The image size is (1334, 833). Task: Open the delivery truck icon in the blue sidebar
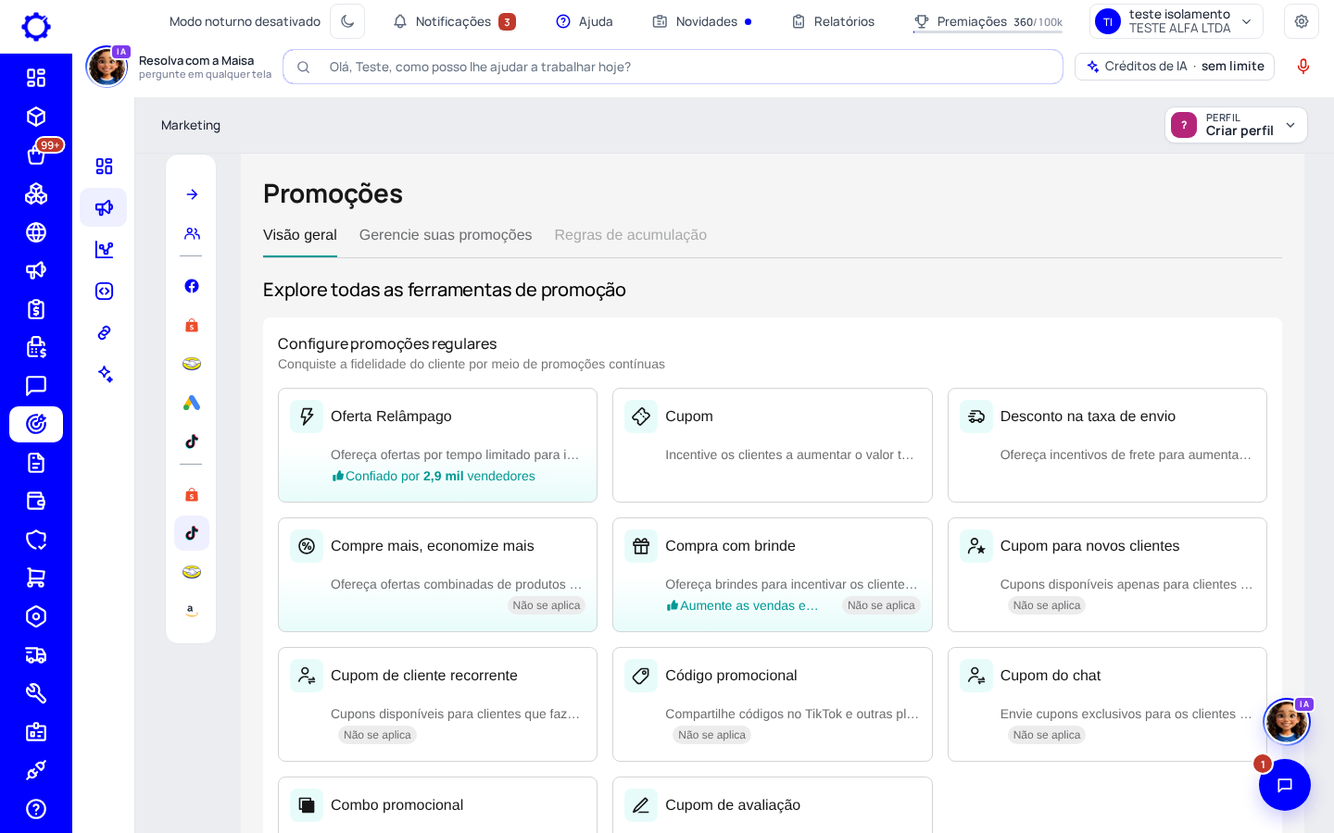(36, 655)
